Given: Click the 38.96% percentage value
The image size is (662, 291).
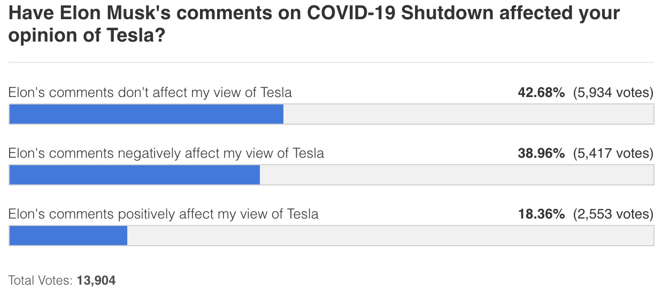Looking at the screenshot, I should click(x=541, y=153).
